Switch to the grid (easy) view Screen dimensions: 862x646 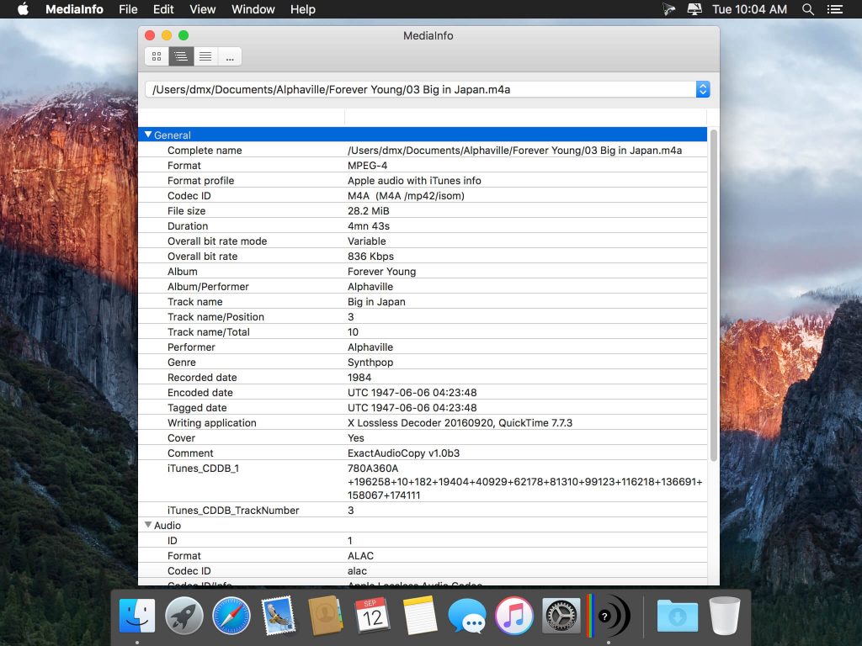(x=157, y=56)
